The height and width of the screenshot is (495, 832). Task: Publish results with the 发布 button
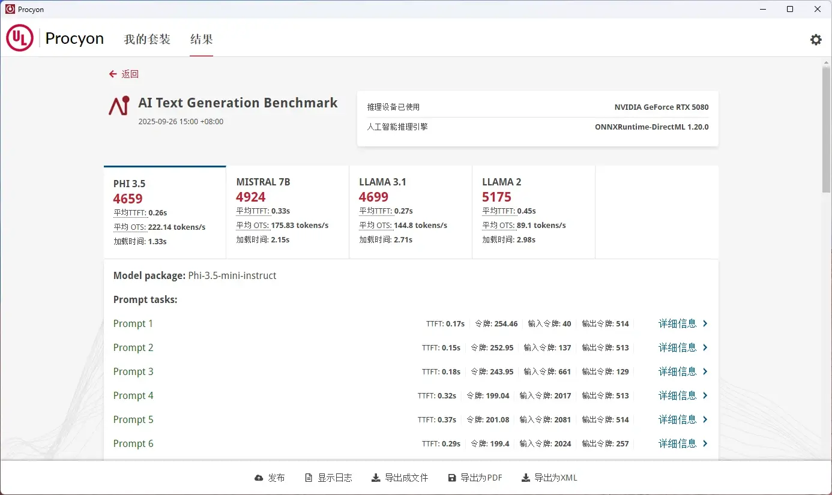(x=270, y=478)
